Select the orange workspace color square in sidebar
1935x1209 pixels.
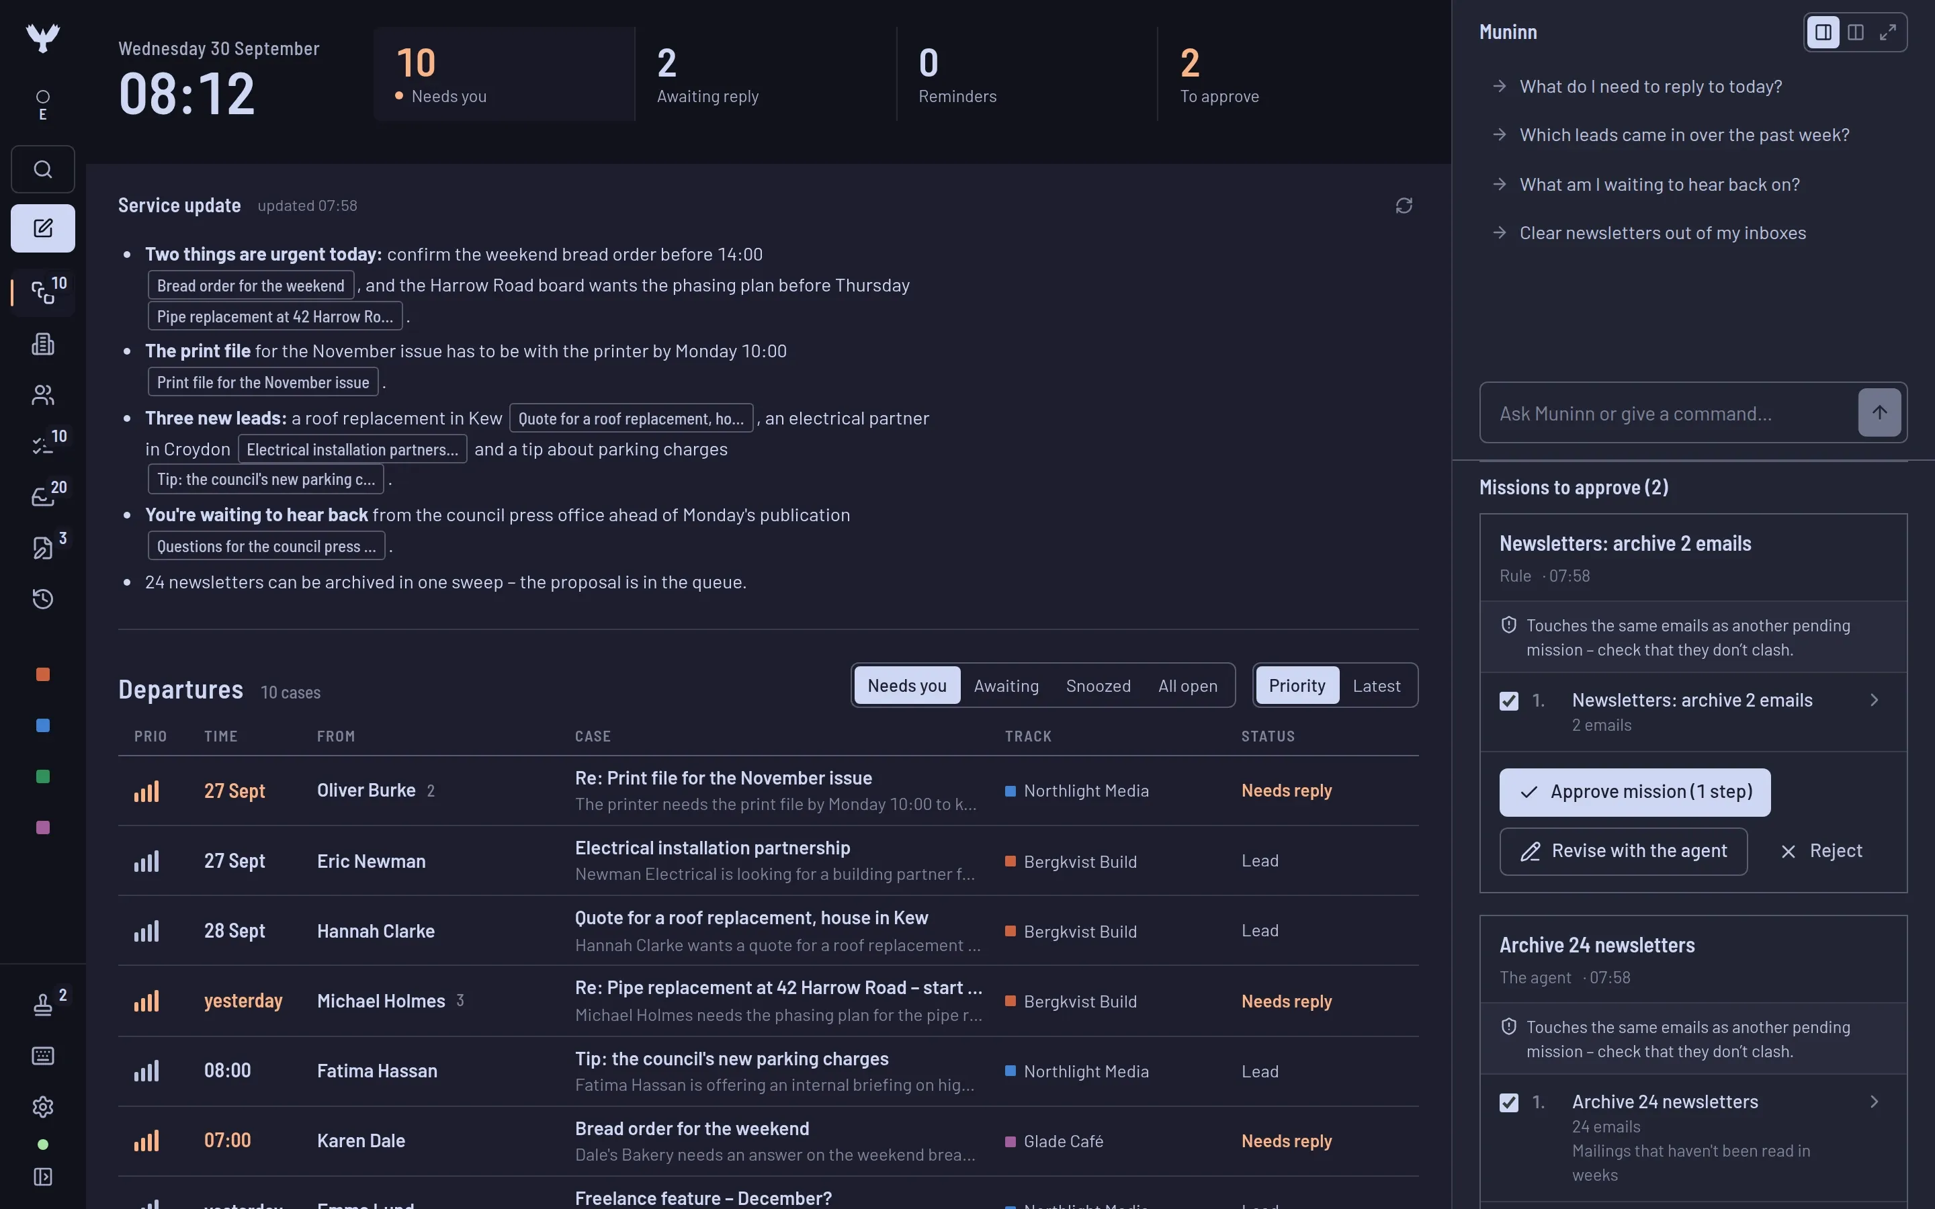pos(42,674)
